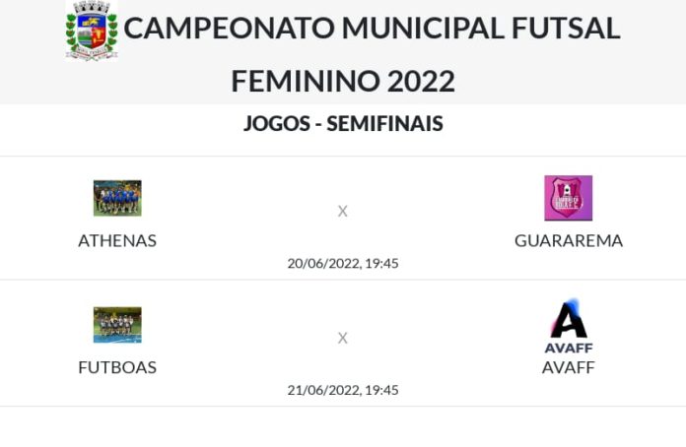Open the Futboas vs AVAFF match row
This screenshot has width=686, height=447.
(343, 344)
